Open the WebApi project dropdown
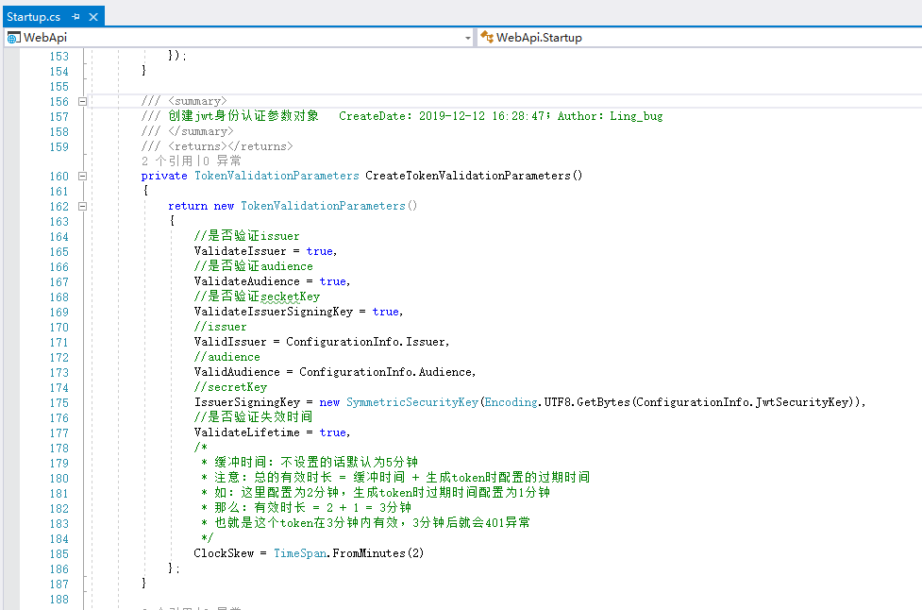922x610 pixels. tap(468, 38)
